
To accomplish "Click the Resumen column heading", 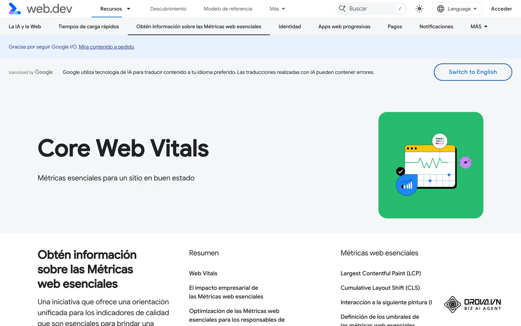I will click(x=204, y=253).
